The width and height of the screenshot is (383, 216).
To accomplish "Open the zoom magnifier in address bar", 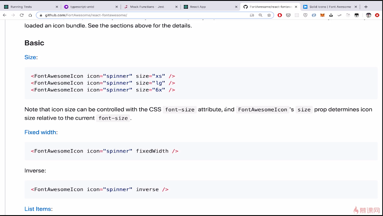I will click(x=260, y=15).
